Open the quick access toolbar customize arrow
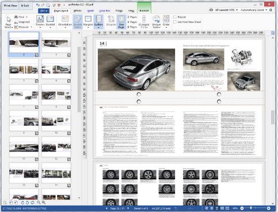 64,5
